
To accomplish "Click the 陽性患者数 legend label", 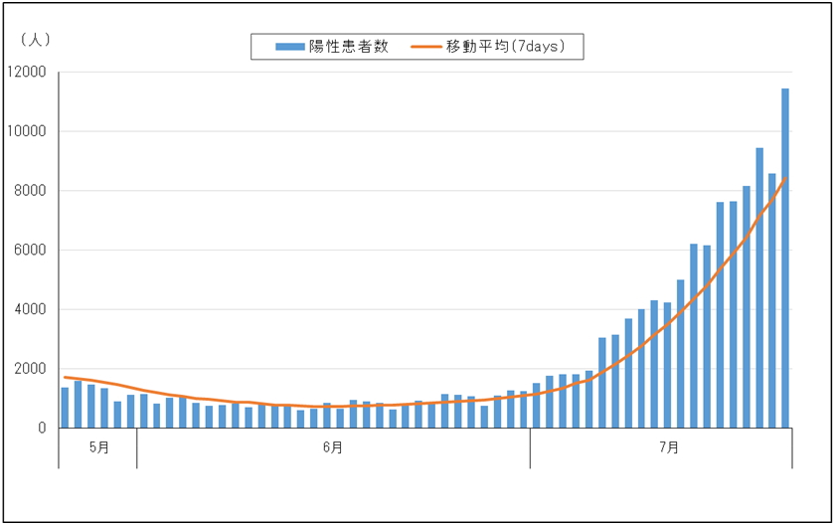I will pyautogui.click(x=349, y=47).
